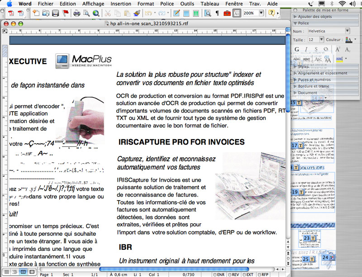Switch to Notebook layout view button
This screenshot has height=277, width=362.
click(x=32, y=272)
